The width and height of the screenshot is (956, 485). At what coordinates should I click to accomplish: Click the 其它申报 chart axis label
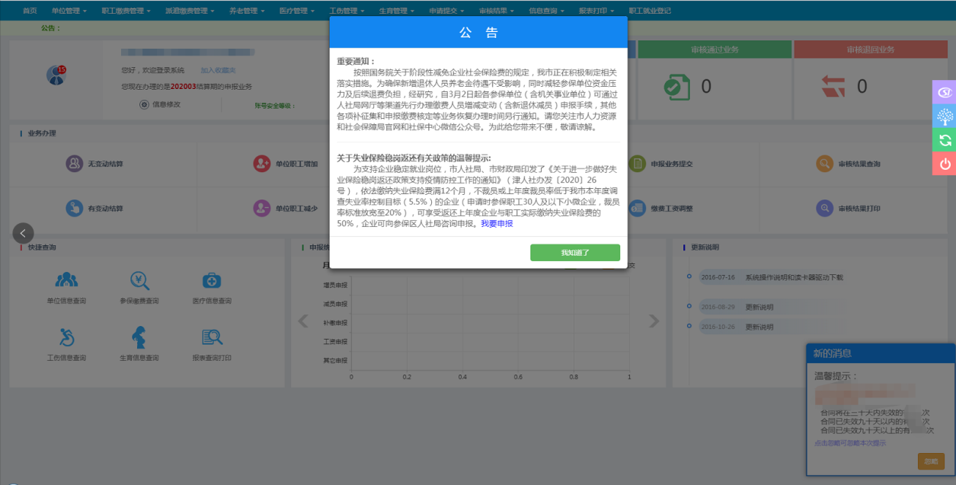click(x=335, y=360)
